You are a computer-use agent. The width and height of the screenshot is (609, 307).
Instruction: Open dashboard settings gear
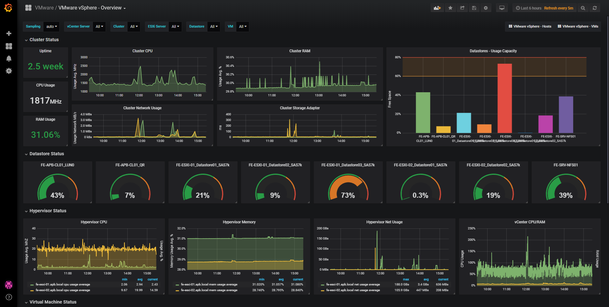coord(486,8)
